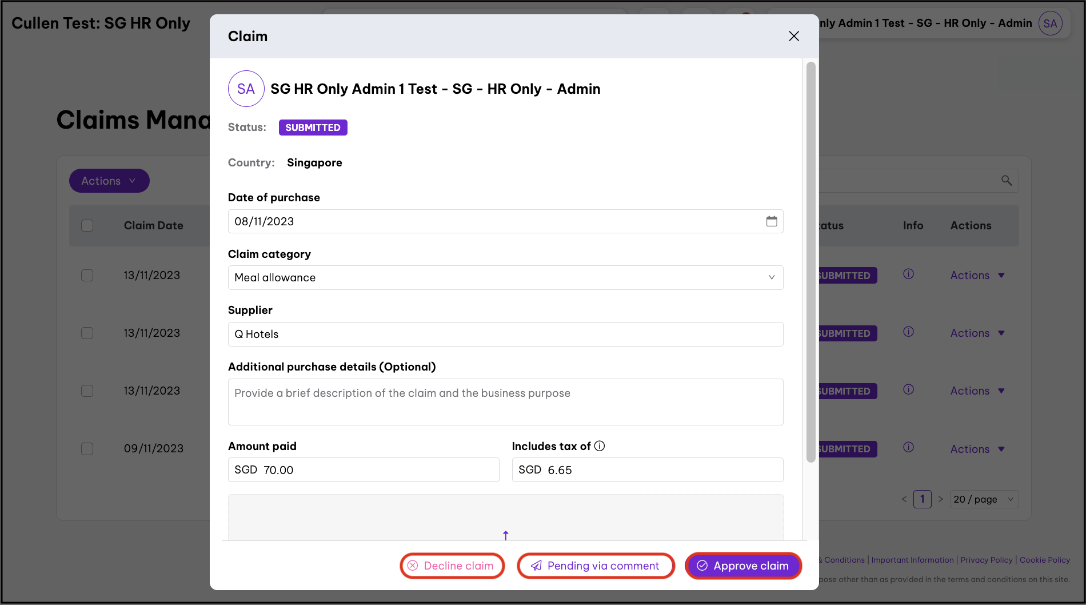Open the calendar icon in Date of purchase
The width and height of the screenshot is (1086, 605).
(x=771, y=221)
